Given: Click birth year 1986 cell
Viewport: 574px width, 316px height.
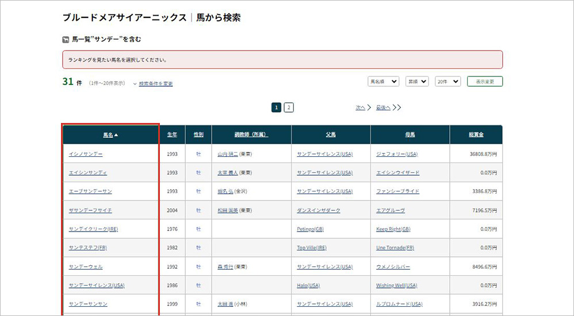Looking at the screenshot, I should point(172,286).
